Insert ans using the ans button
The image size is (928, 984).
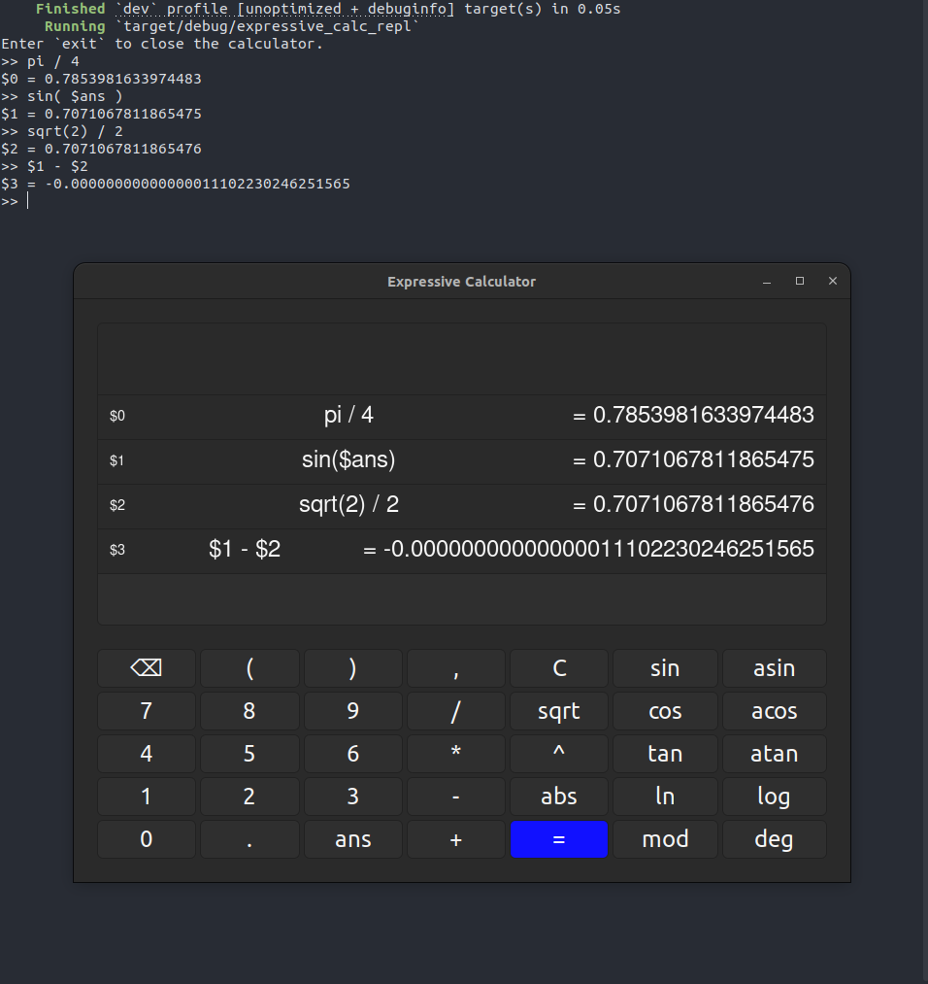pyautogui.click(x=352, y=838)
